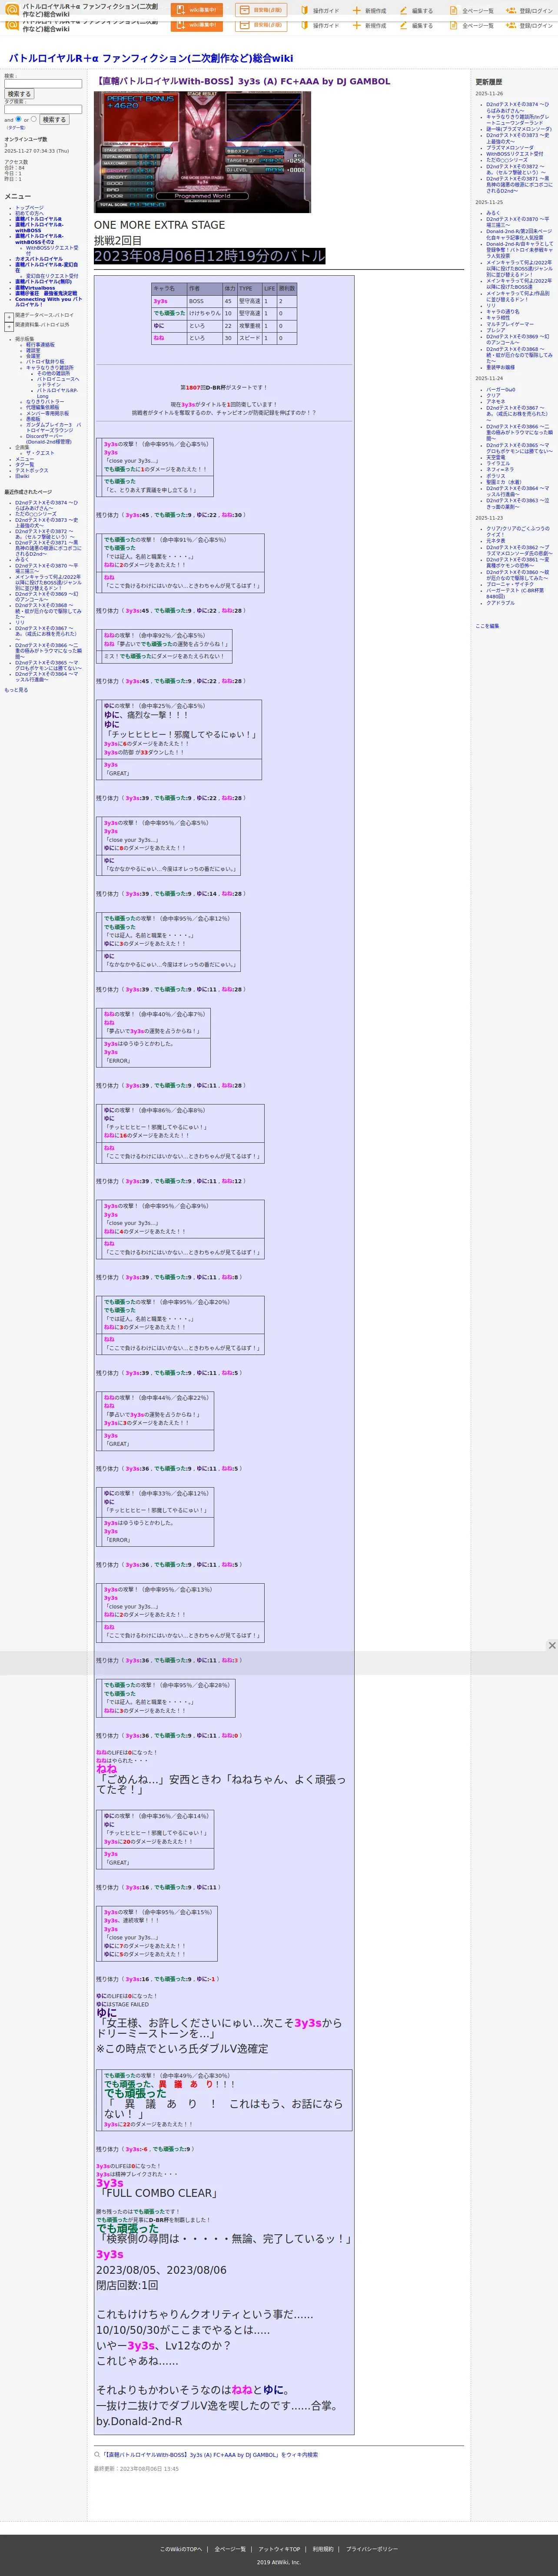The width and height of the screenshot is (558, 2576).
Task: Open 軽行事連絡板 board link
Action: pos(40,345)
